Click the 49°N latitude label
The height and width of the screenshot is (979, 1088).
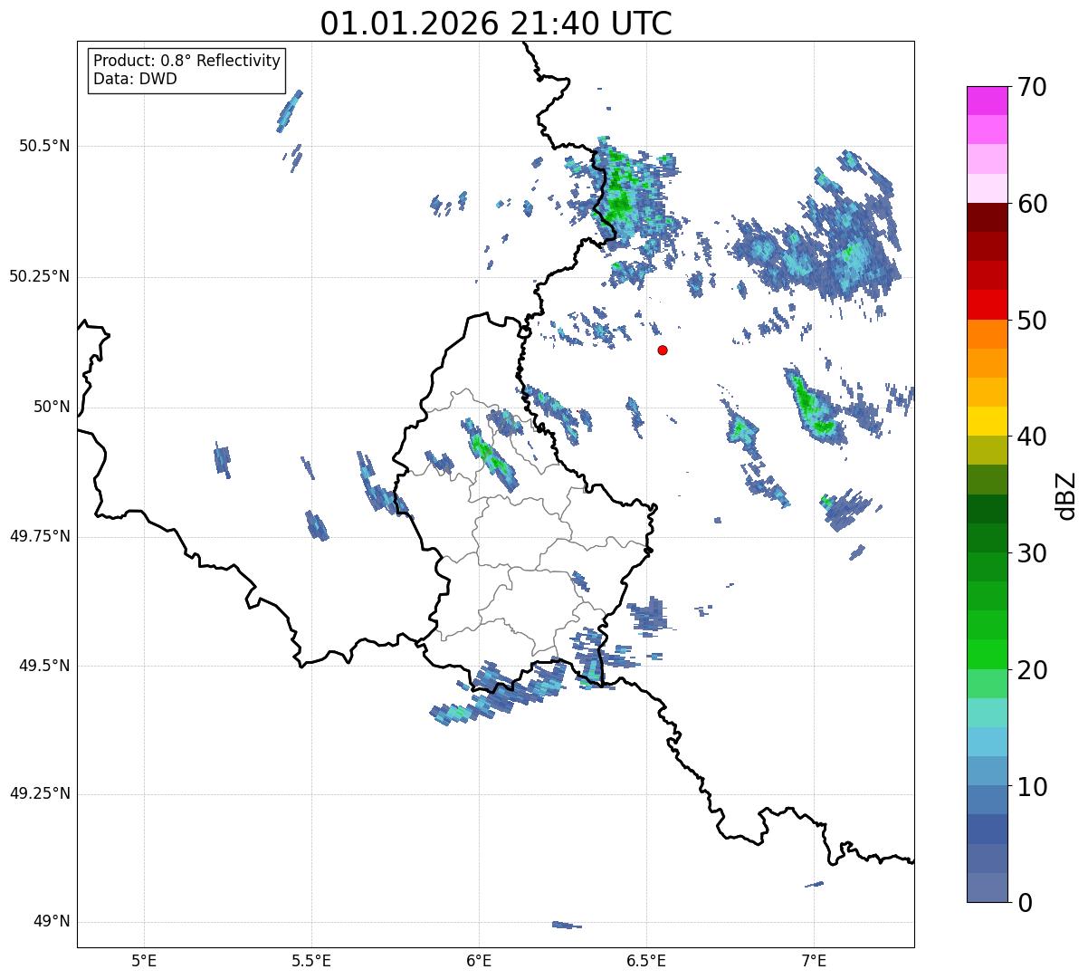coord(52,922)
